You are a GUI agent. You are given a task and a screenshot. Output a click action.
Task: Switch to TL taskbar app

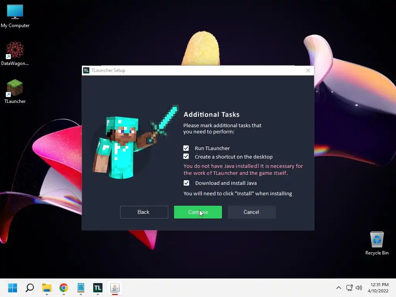[98, 288]
